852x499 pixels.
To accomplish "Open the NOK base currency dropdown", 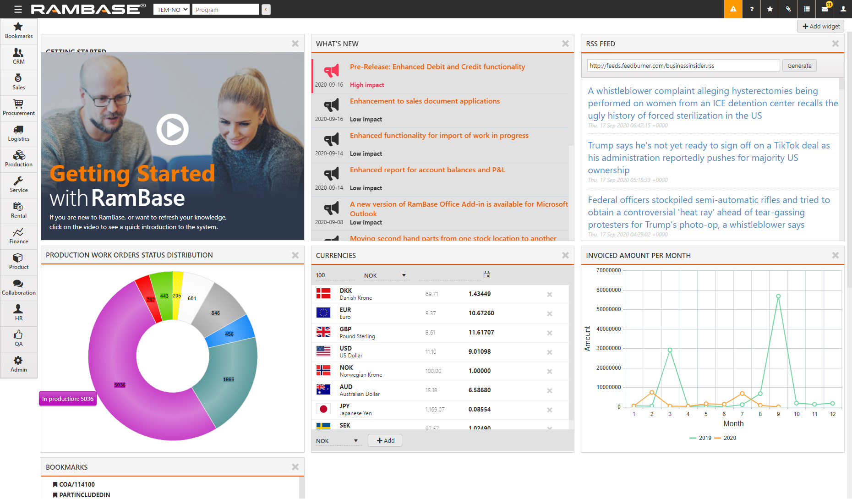I will click(385, 275).
